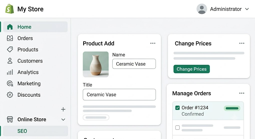Click the Administrator name label
This screenshot has height=139, width=255.
click(x=226, y=9)
